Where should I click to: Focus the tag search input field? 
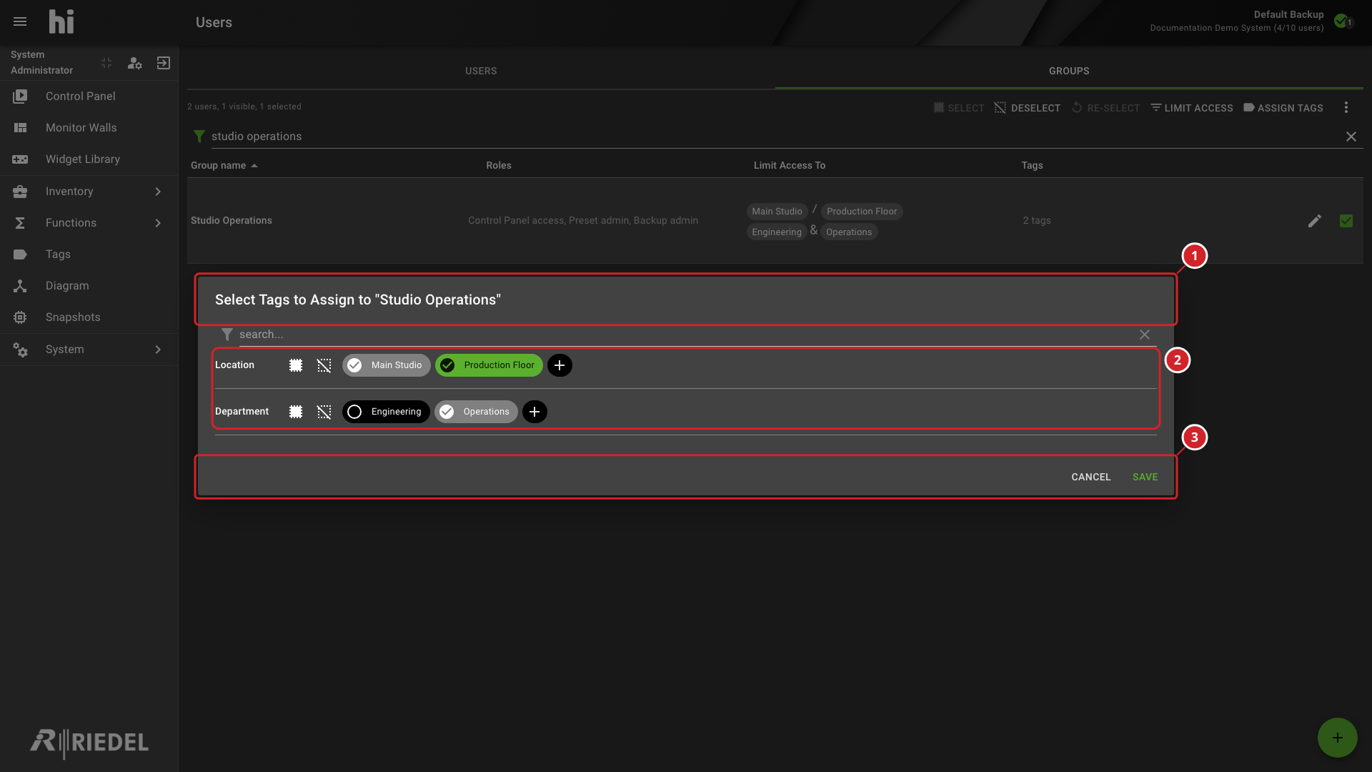(686, 335)
